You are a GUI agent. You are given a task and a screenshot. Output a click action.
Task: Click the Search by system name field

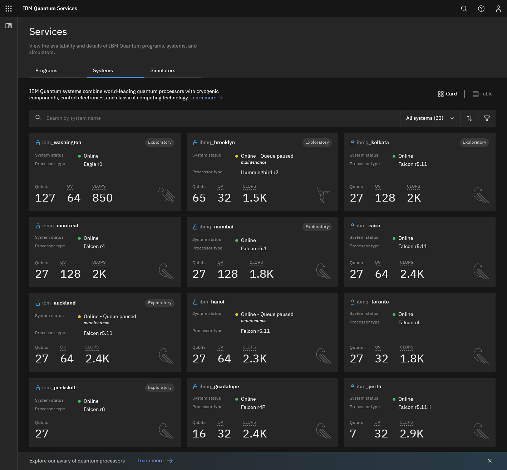215,118
